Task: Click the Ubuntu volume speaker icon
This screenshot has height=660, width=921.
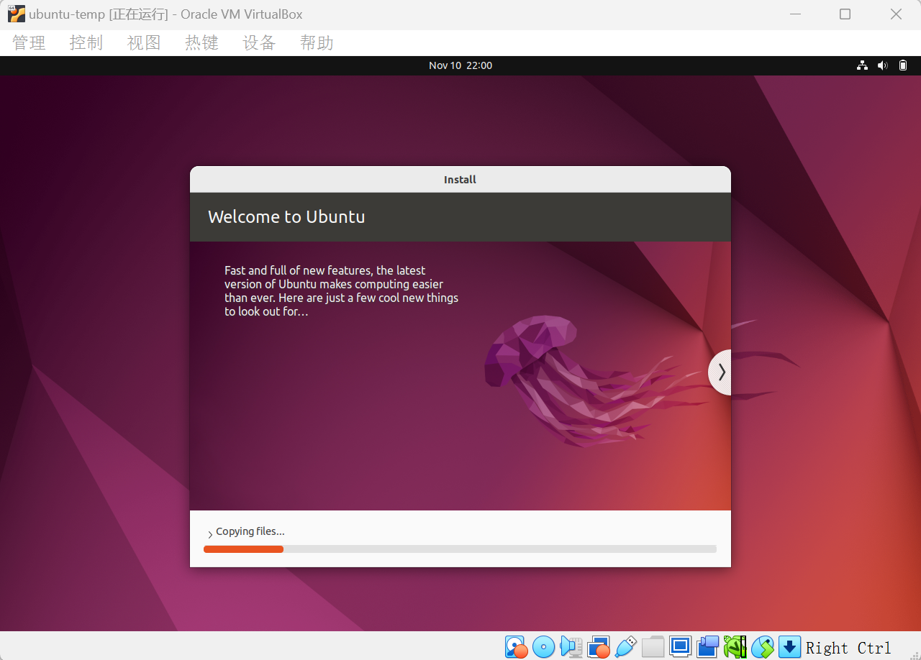Action: 883,65
